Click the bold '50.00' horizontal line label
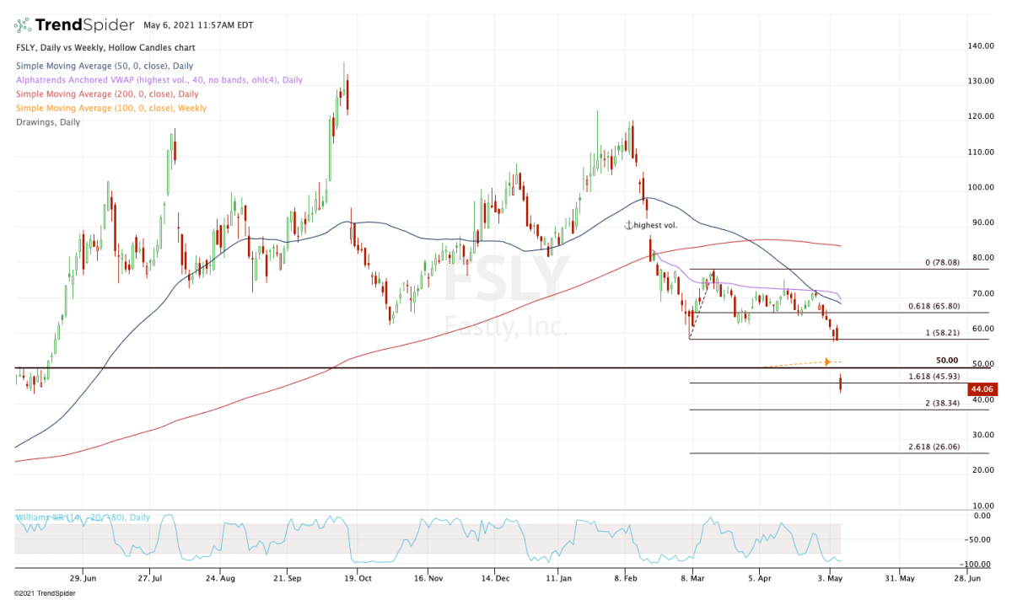Screen dimensions: 1012x600 point(947,360)
